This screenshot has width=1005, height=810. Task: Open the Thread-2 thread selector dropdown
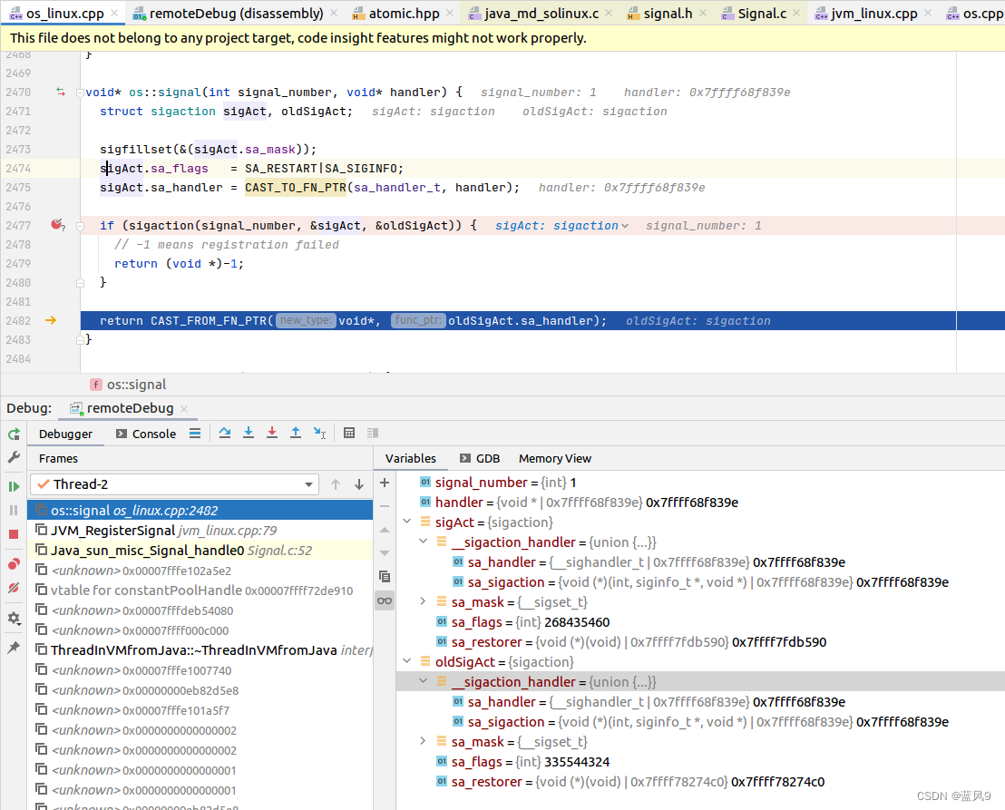(x=174, y=484)
